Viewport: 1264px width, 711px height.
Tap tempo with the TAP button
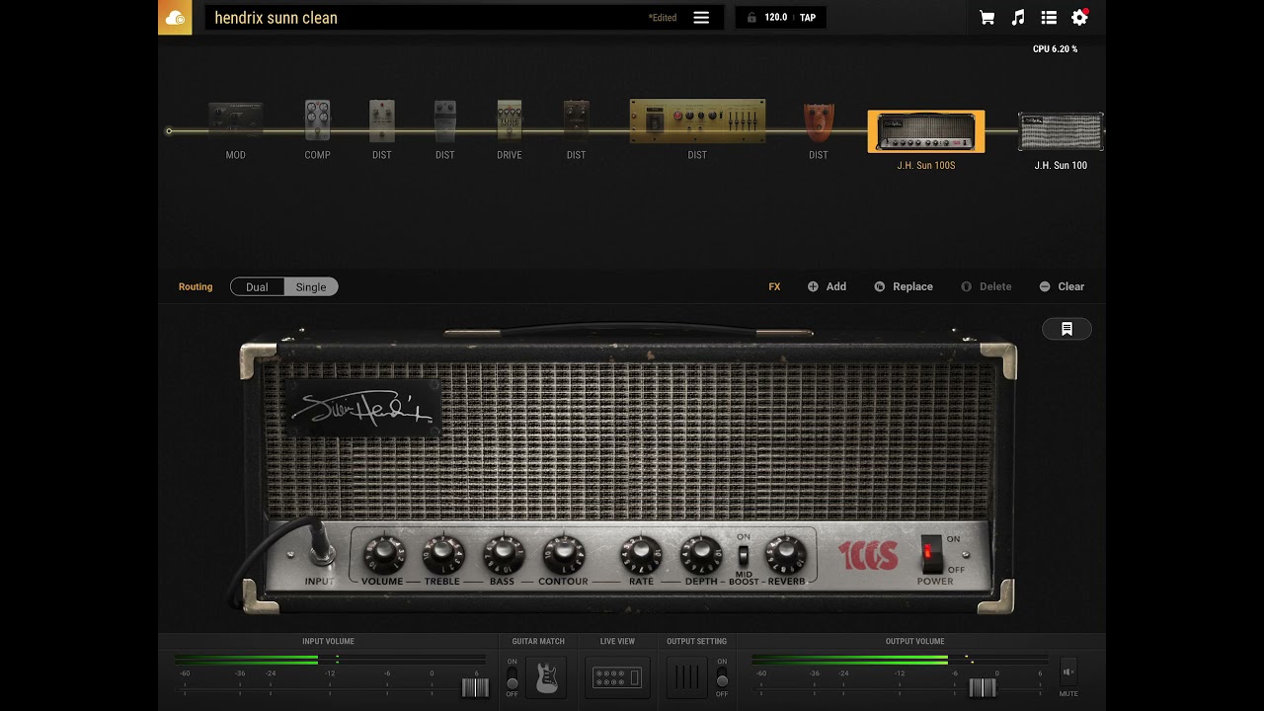[x=808, y=18]
